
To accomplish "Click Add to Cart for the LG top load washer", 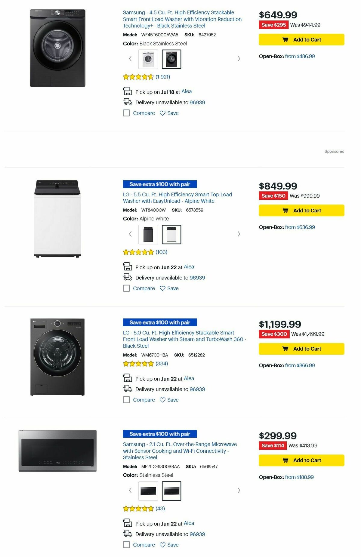I will click(301, 210).
